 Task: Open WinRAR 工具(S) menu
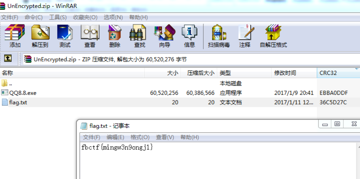(58, 17)
